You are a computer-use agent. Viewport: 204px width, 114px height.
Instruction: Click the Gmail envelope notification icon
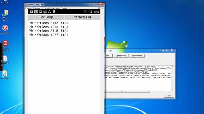(40, 12)
